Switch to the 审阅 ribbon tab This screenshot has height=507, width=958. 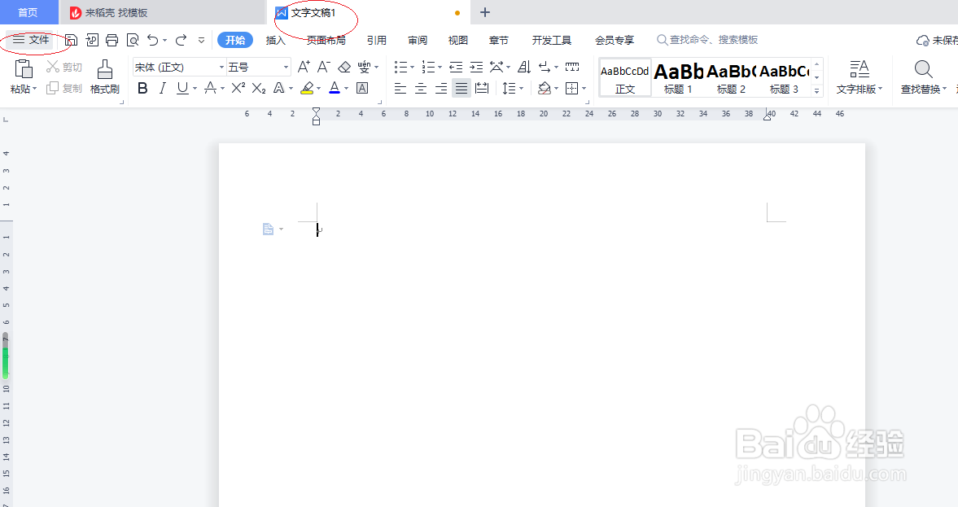point(418,39)
